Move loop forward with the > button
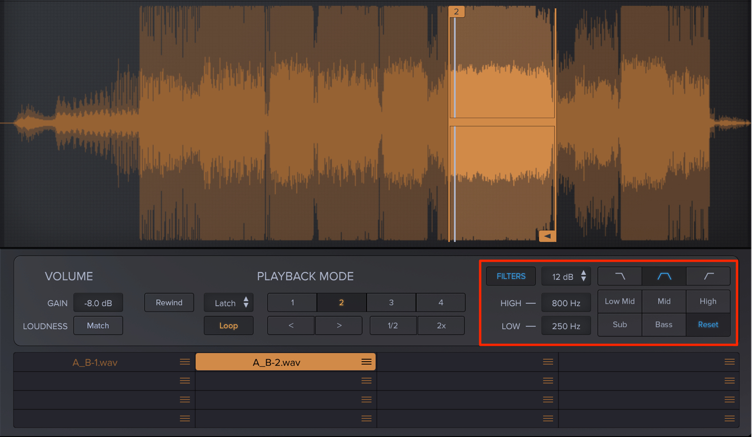Image resolution: width=752 pixels, height=437 pixels. [x=339, y=326]
